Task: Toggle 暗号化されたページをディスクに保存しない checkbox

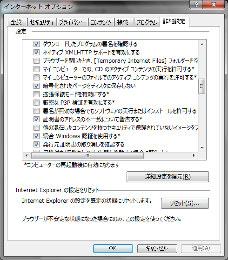Action: click(36, 86)
